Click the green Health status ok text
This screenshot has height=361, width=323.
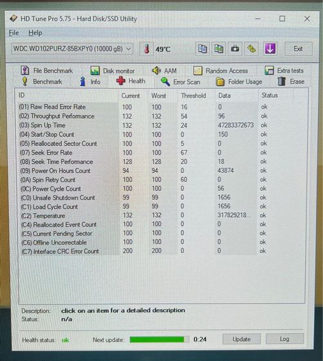[65, 340]
